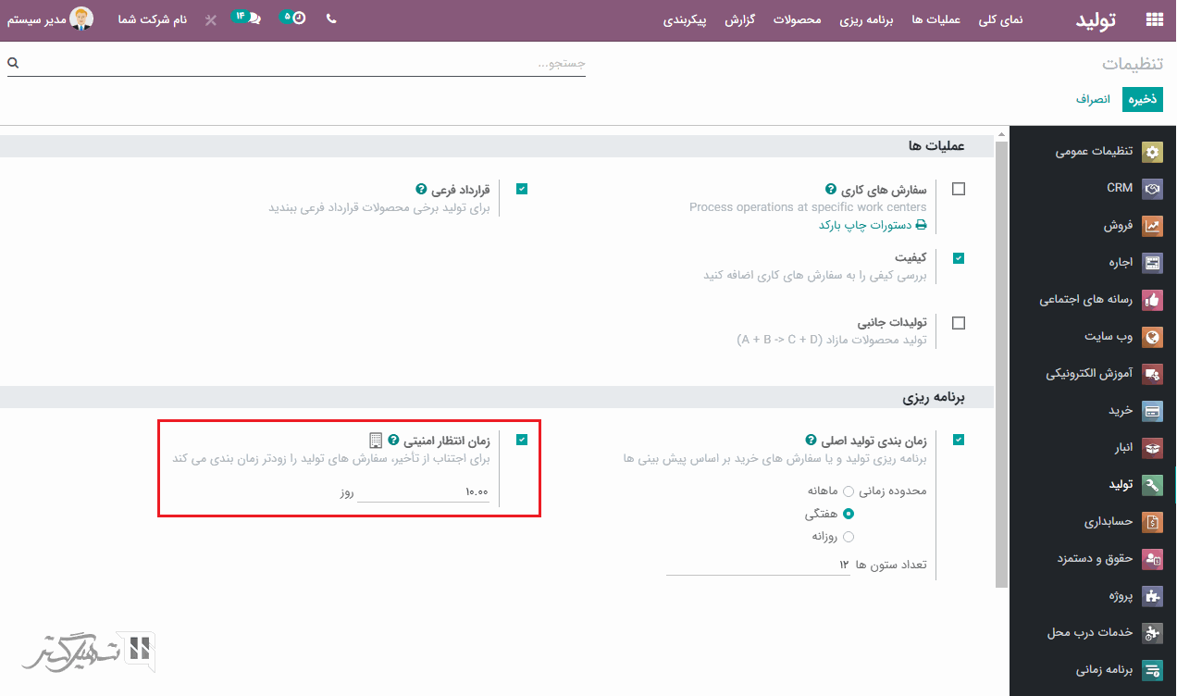Open برنامه ریزی menu
This screenshot has width=1177, height=696.
[x=866, y=19]
